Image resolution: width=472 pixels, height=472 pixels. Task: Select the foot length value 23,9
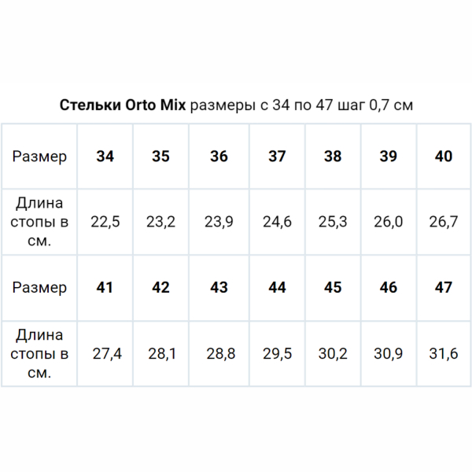(x=219, y=222)
